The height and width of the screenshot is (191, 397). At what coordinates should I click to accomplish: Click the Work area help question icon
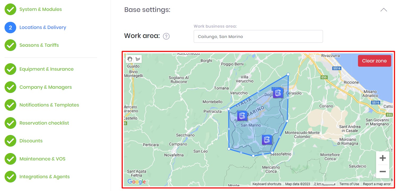pyautogui.click(x=166, y=36)
